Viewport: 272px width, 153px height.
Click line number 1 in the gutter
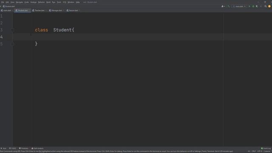pos(1,16)
